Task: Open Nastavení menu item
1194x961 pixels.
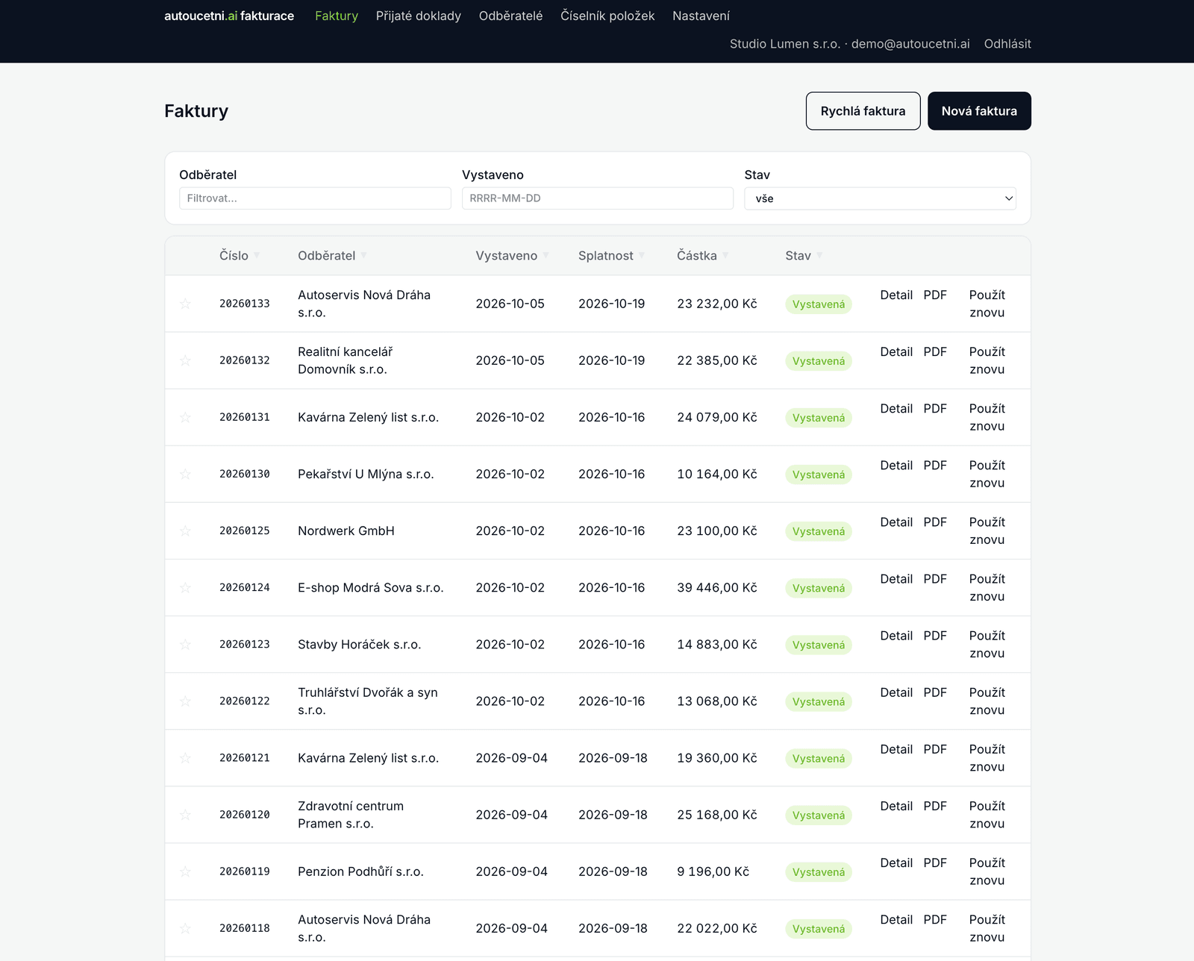Action: pos(701,16)
